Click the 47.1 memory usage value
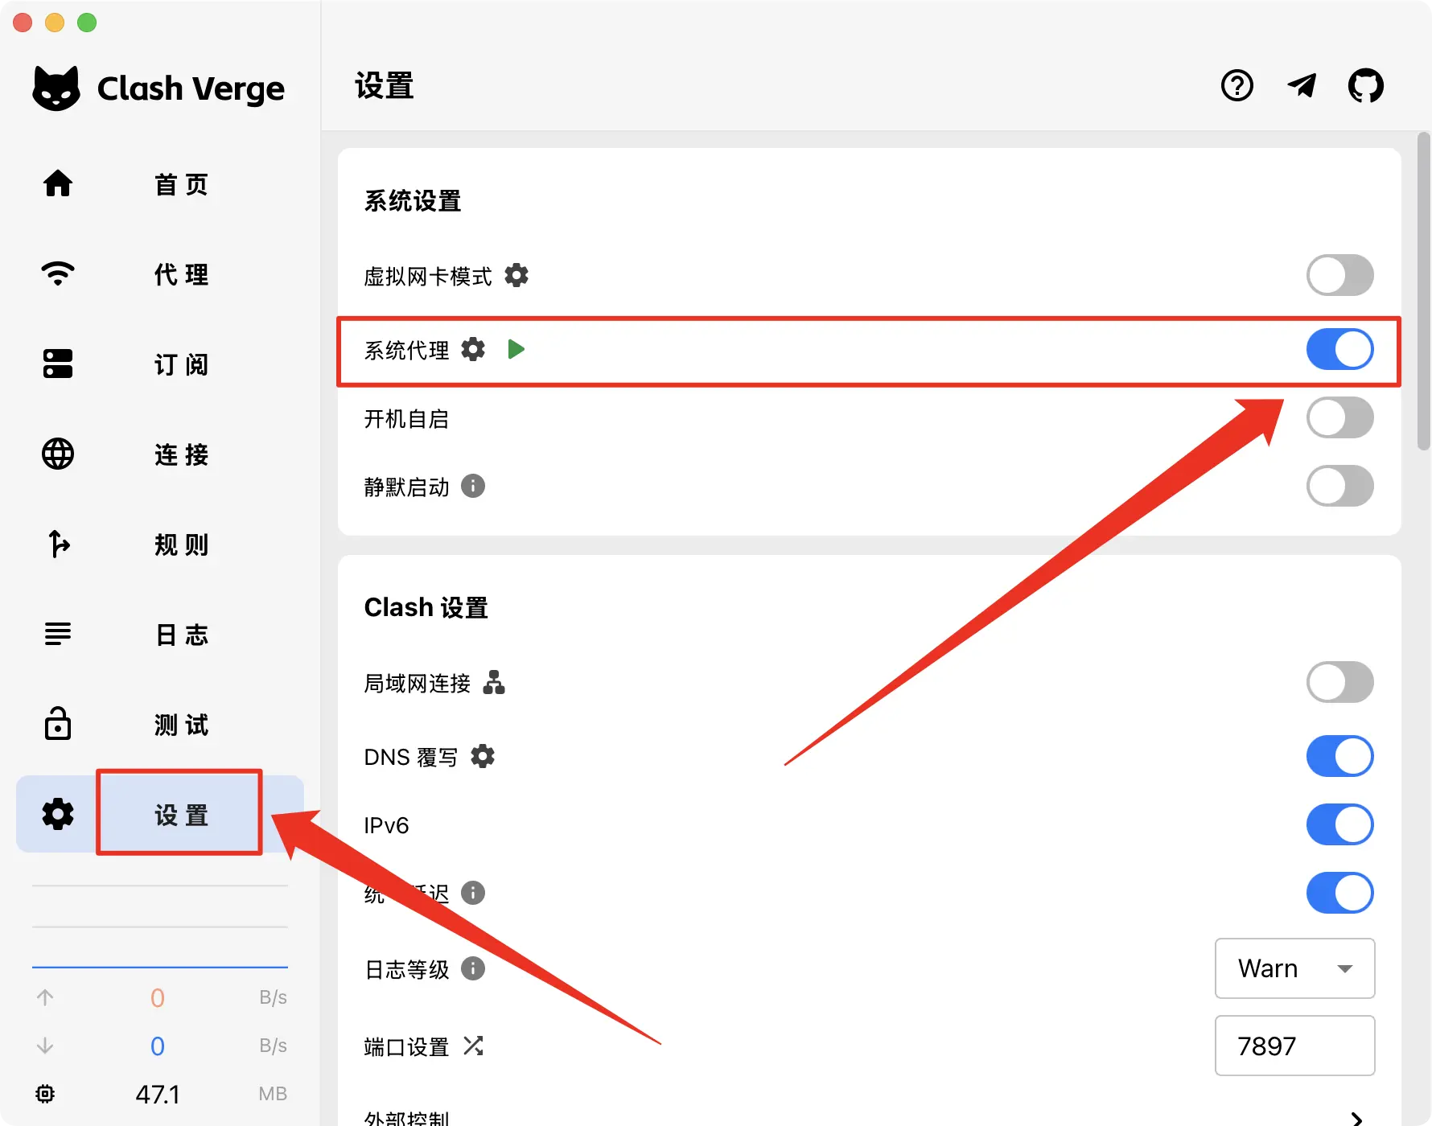1432x1126 pixels. click(x=158, y=1094)
